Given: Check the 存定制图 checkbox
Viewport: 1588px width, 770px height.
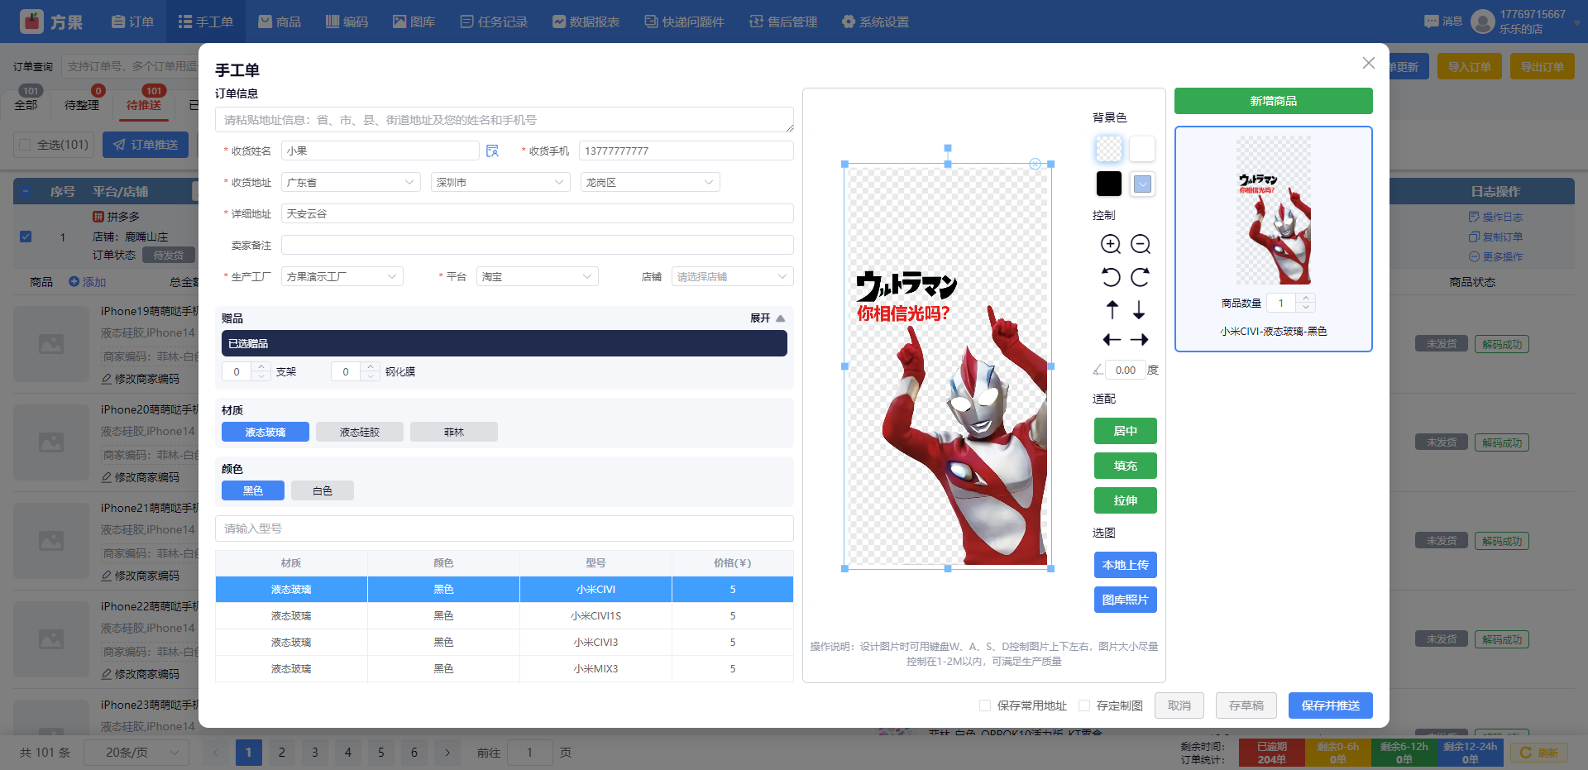Looking at the screenshot, I should coord(1084,705).
